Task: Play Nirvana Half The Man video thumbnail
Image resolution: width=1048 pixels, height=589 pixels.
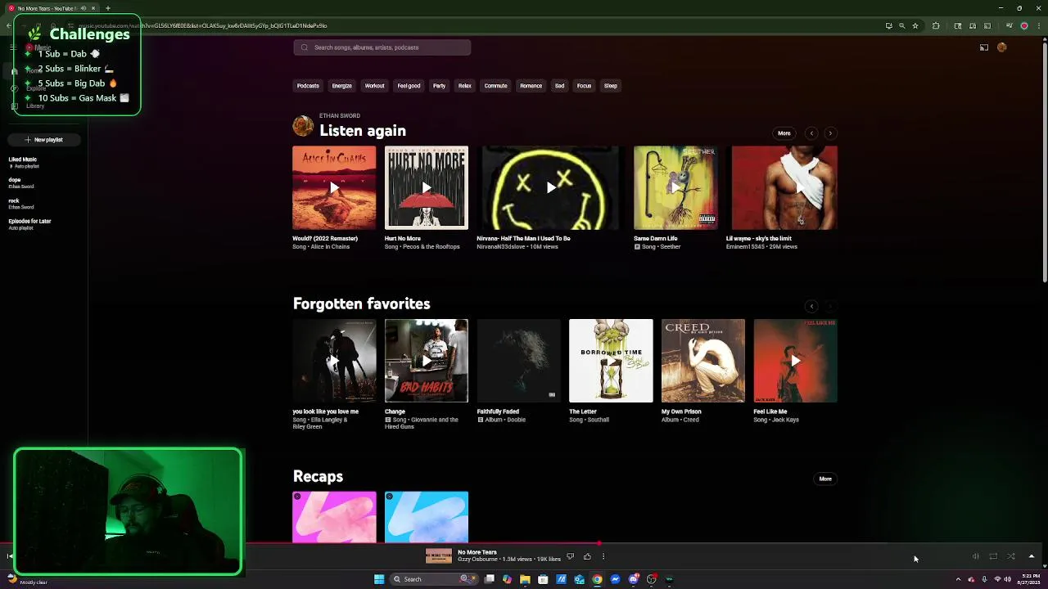Action: (x=550, y=188)
